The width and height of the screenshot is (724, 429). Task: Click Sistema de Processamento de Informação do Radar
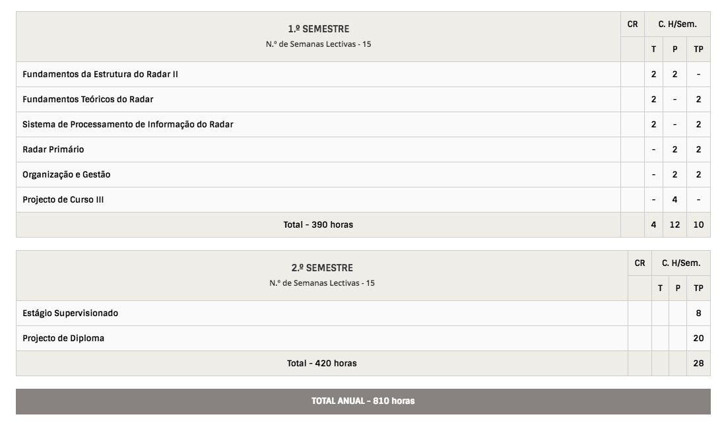[127, 125]
